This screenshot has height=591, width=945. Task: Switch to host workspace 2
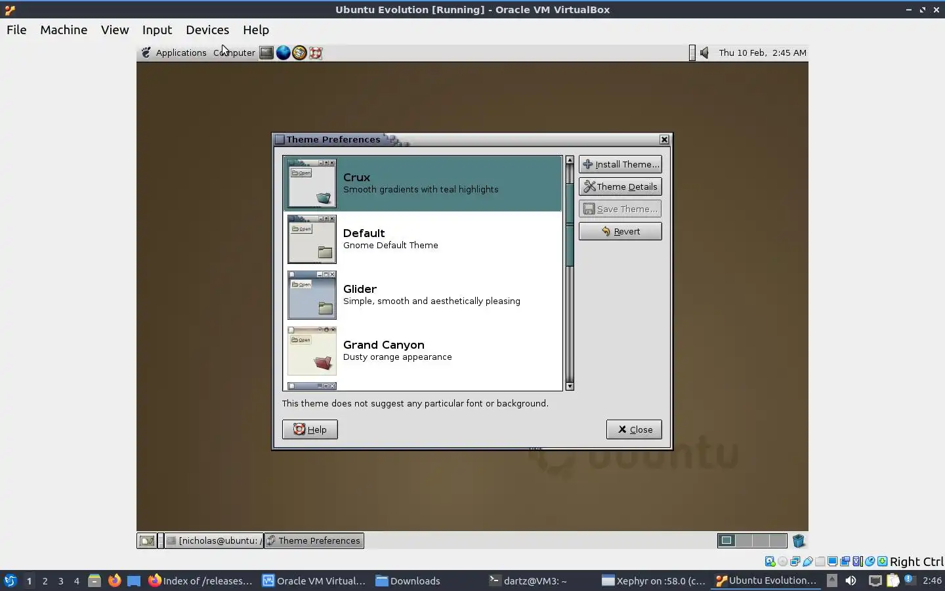point(45,580)
